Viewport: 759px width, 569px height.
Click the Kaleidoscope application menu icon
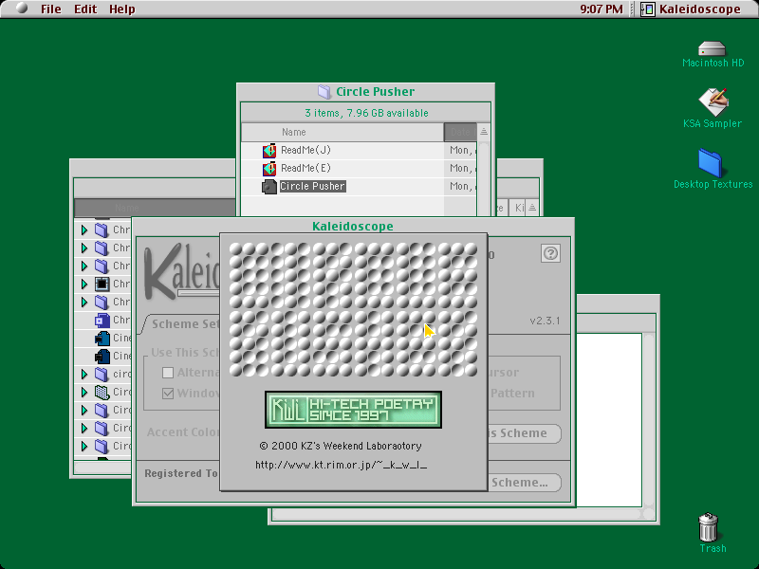pos(648,9)
